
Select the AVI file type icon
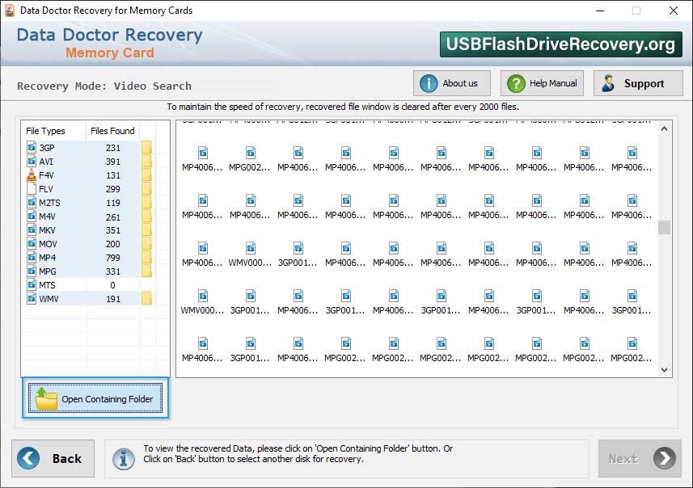(32, 161)
